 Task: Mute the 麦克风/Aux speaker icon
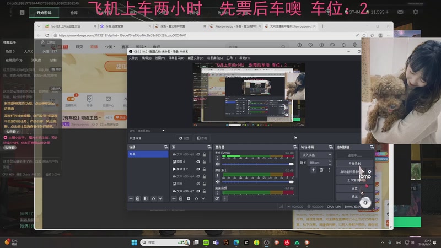coord(218,164)
